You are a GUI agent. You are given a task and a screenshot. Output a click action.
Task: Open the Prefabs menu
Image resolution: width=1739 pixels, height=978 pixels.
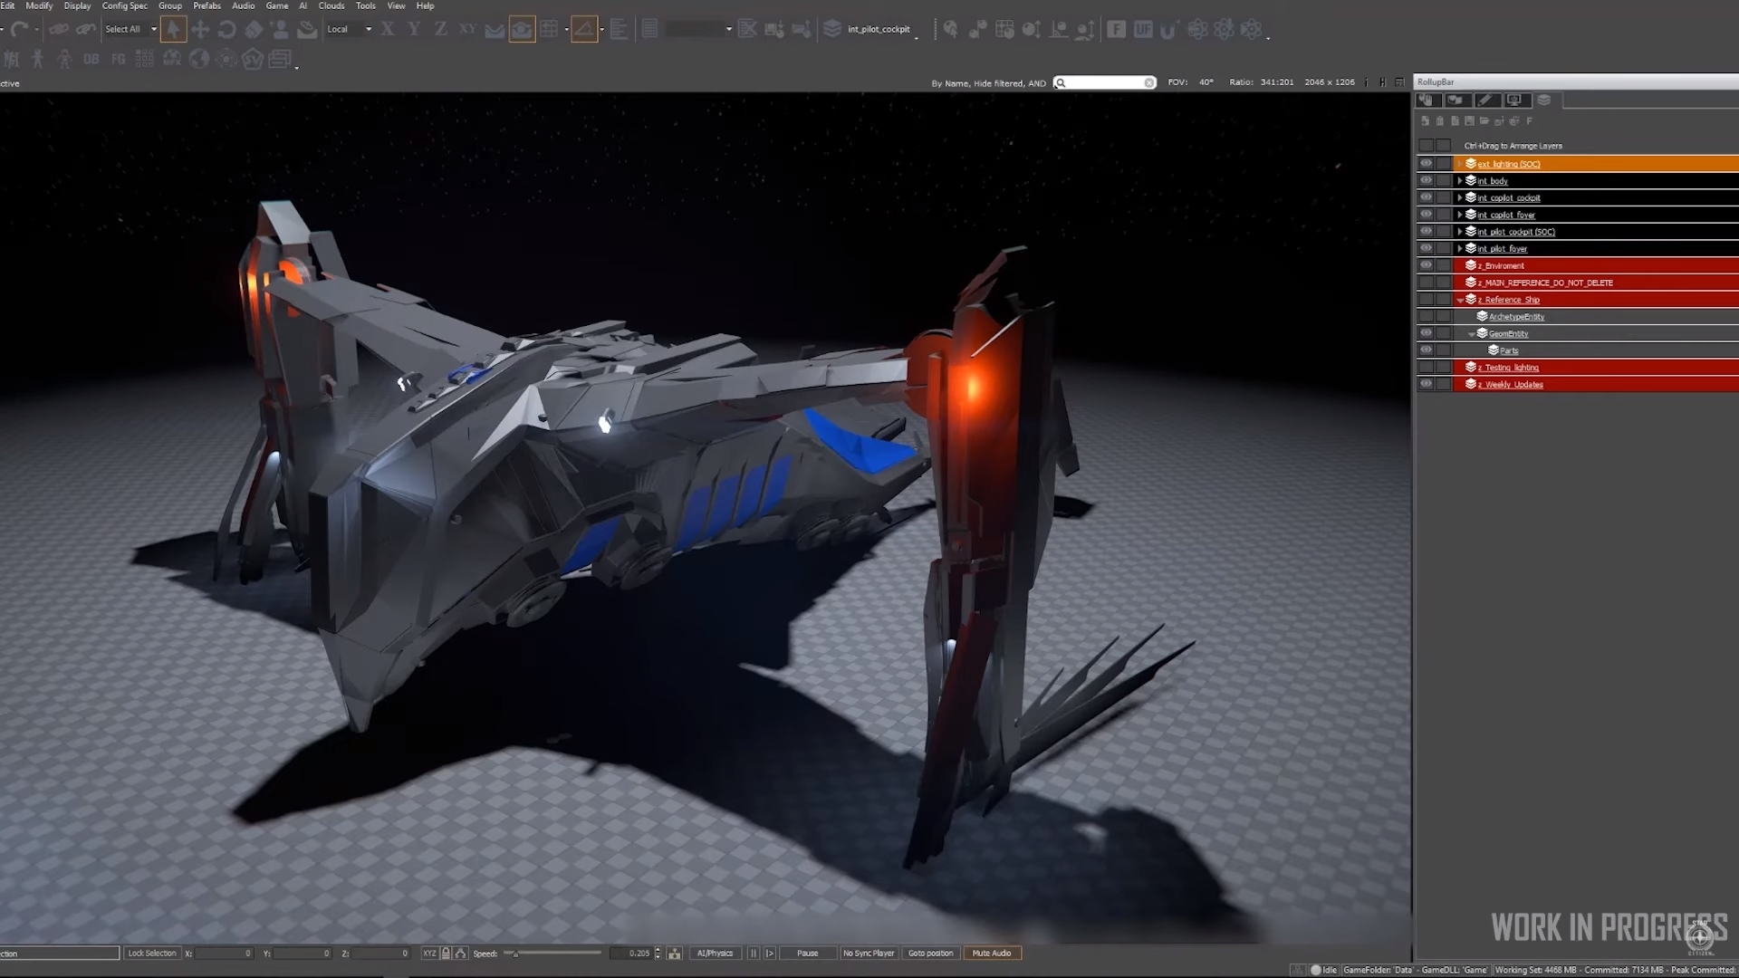point(207,5)
